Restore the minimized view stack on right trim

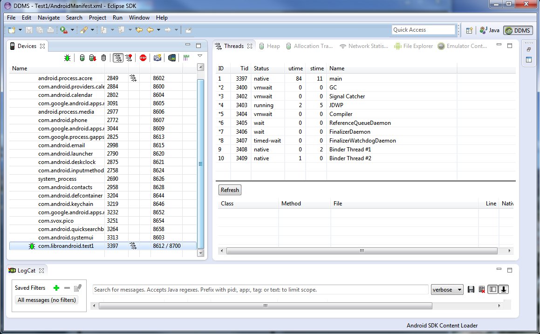click(529, 49)
